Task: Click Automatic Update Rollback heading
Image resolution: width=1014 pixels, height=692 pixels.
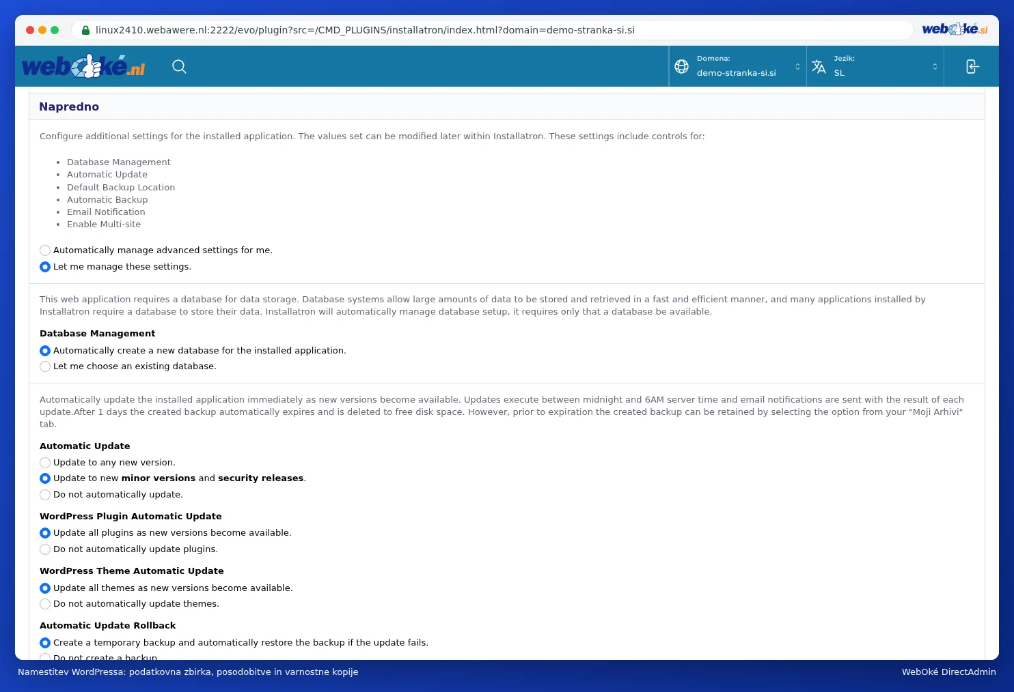Action: (108, 626)
